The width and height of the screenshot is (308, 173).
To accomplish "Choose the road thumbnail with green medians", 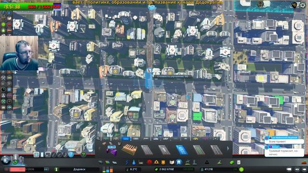I will tap(199, 150).
